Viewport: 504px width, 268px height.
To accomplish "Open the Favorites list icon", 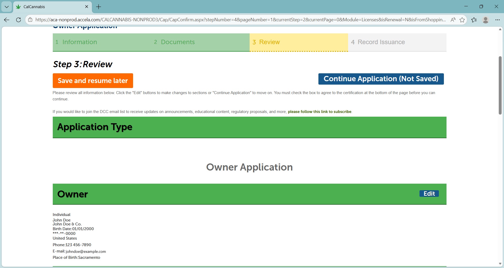I will coord(474,20).
